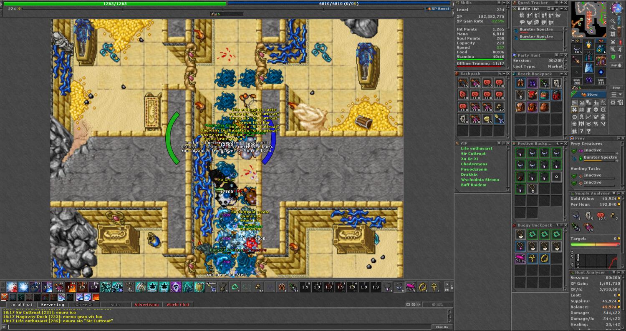
Task: Click the mushrooms stack of 42 in Backpack
Action: [499, 107]
